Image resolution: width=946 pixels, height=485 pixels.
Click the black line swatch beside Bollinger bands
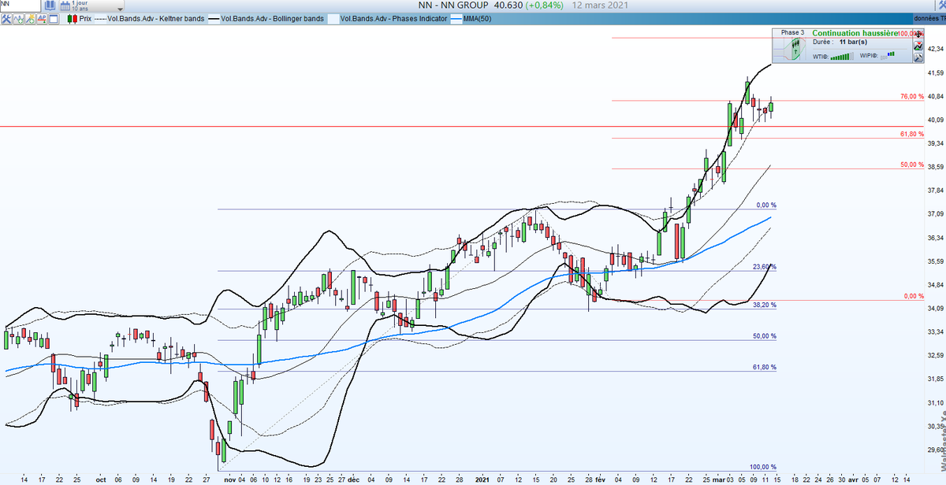point(214,19)
